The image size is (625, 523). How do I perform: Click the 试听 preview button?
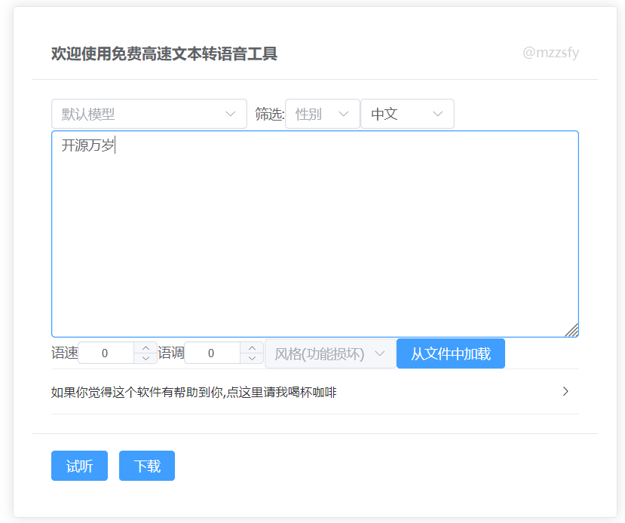click(79, 465)
